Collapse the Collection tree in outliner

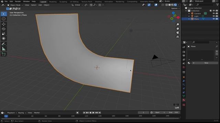point(186,11)
